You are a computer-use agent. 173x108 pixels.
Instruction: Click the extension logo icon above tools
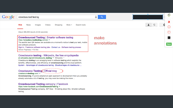(169, 15)
